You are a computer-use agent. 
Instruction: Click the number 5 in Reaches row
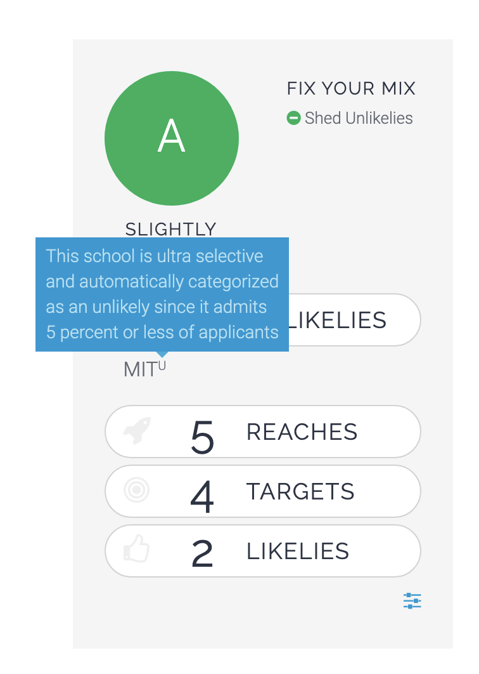[x=202, y=437]
